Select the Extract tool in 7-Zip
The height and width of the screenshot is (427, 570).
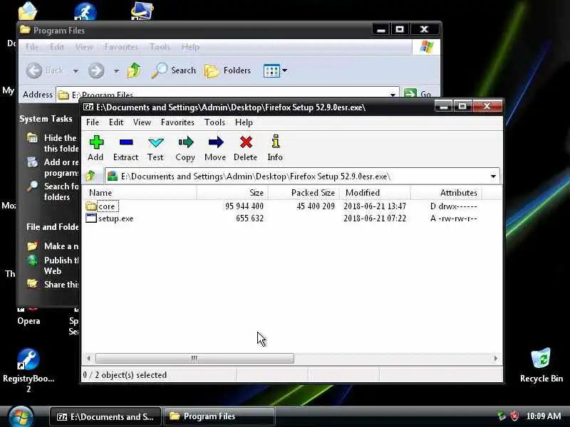click(126, 148)
